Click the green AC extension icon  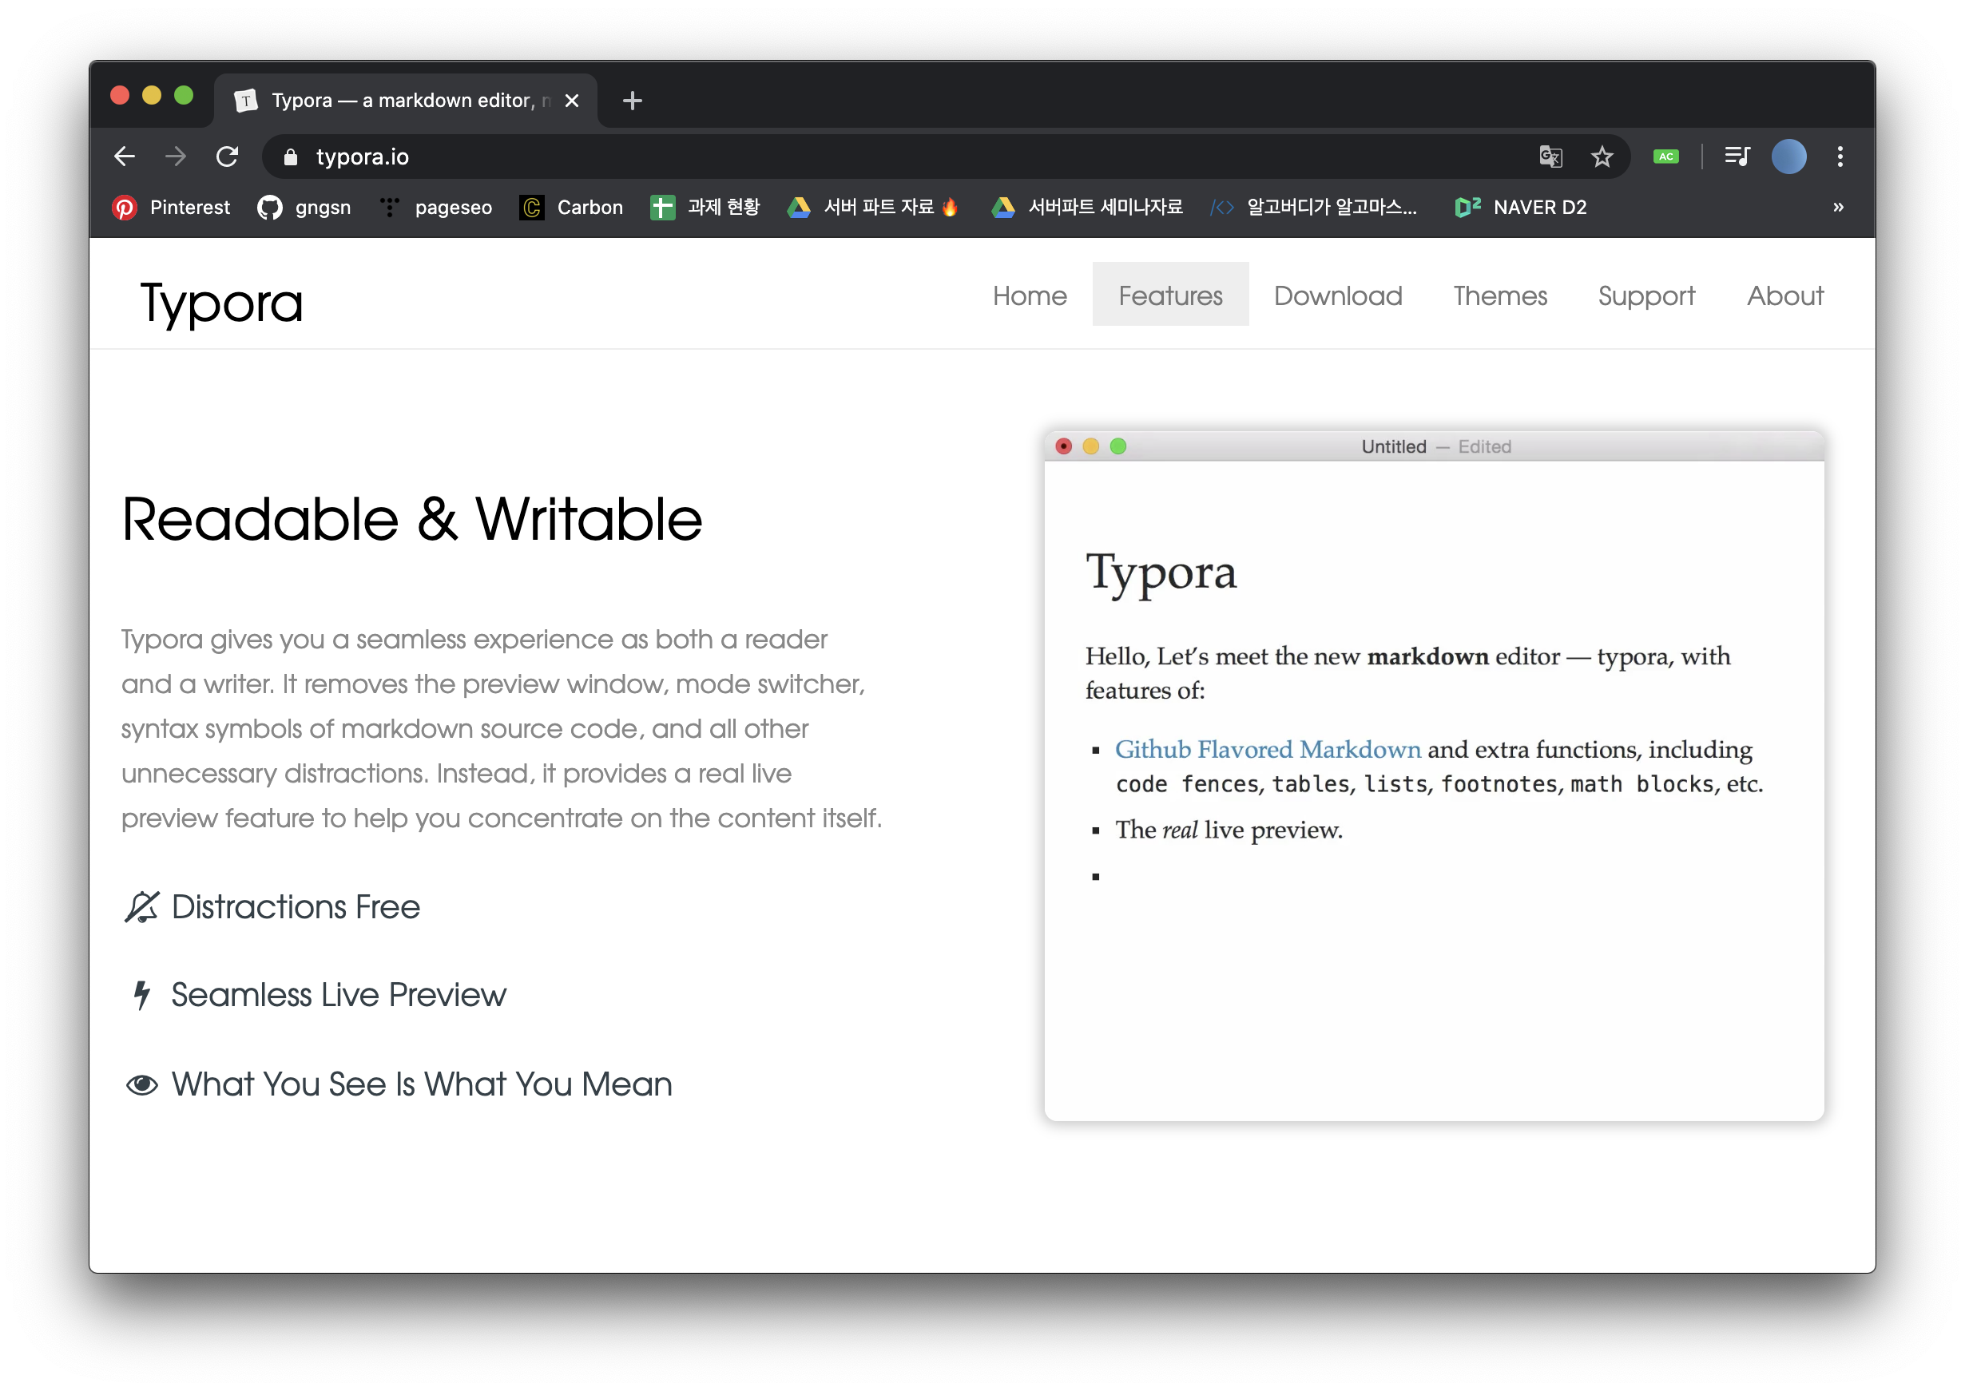point(1666,157)
